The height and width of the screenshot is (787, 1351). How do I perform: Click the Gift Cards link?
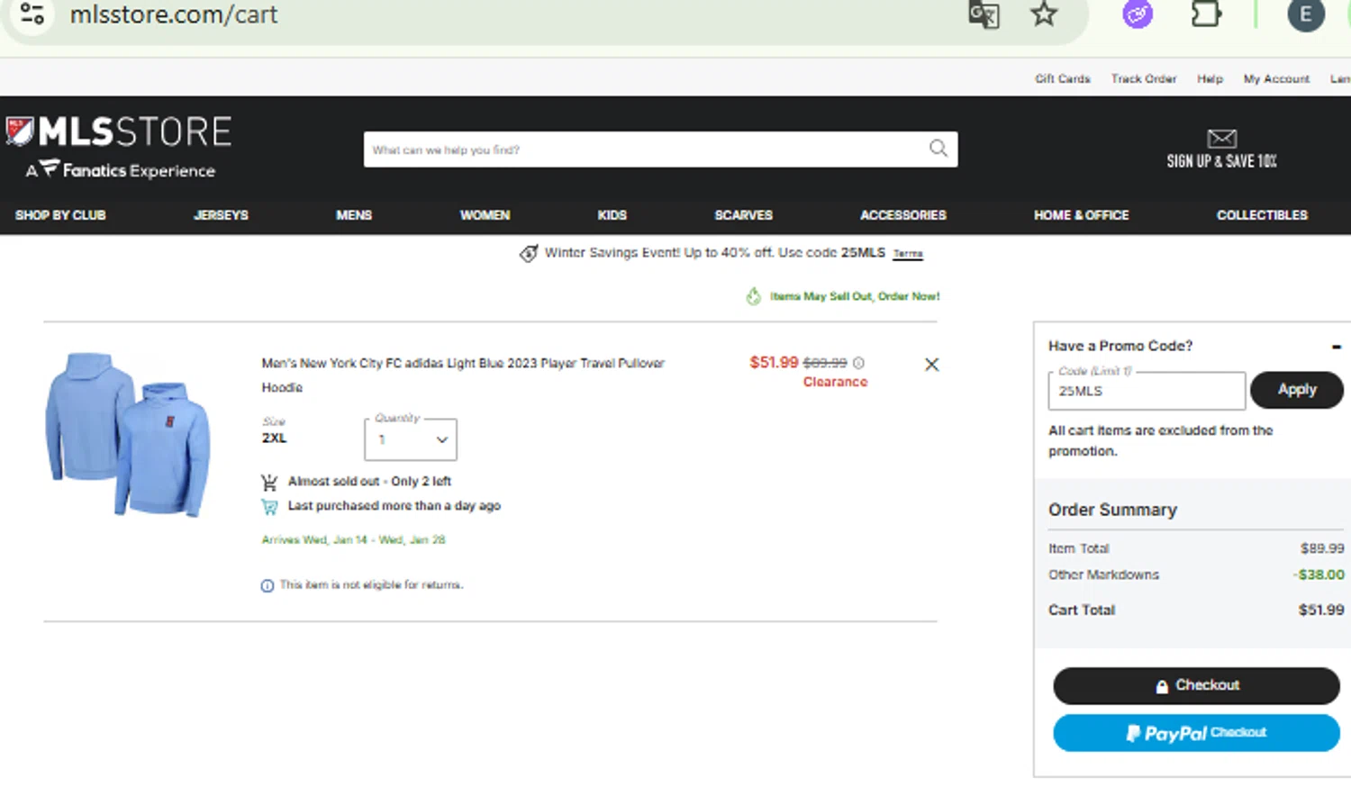click(x=1063, y=79)
